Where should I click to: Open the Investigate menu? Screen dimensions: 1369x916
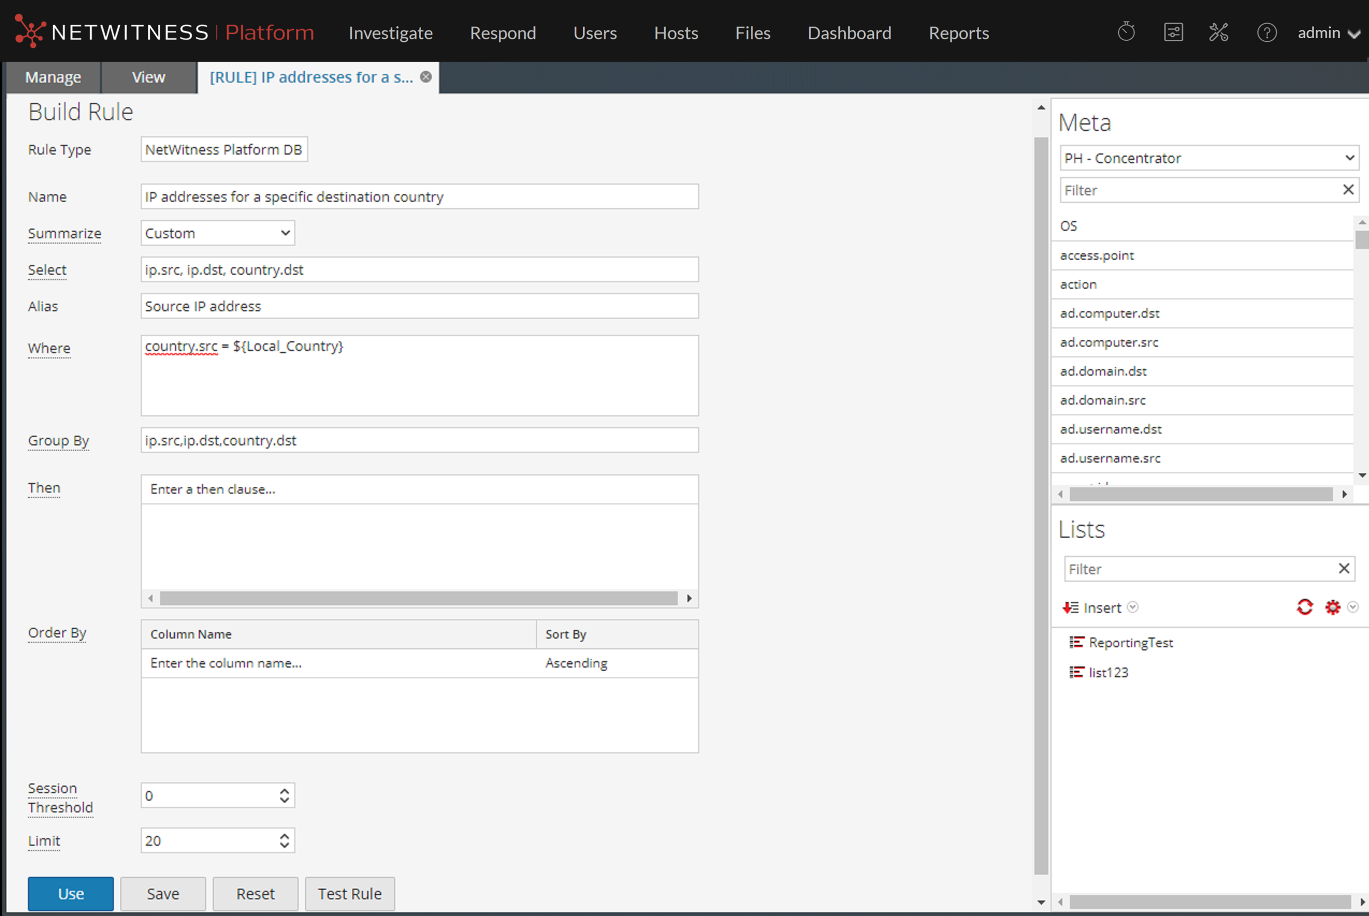pos(390,33)
